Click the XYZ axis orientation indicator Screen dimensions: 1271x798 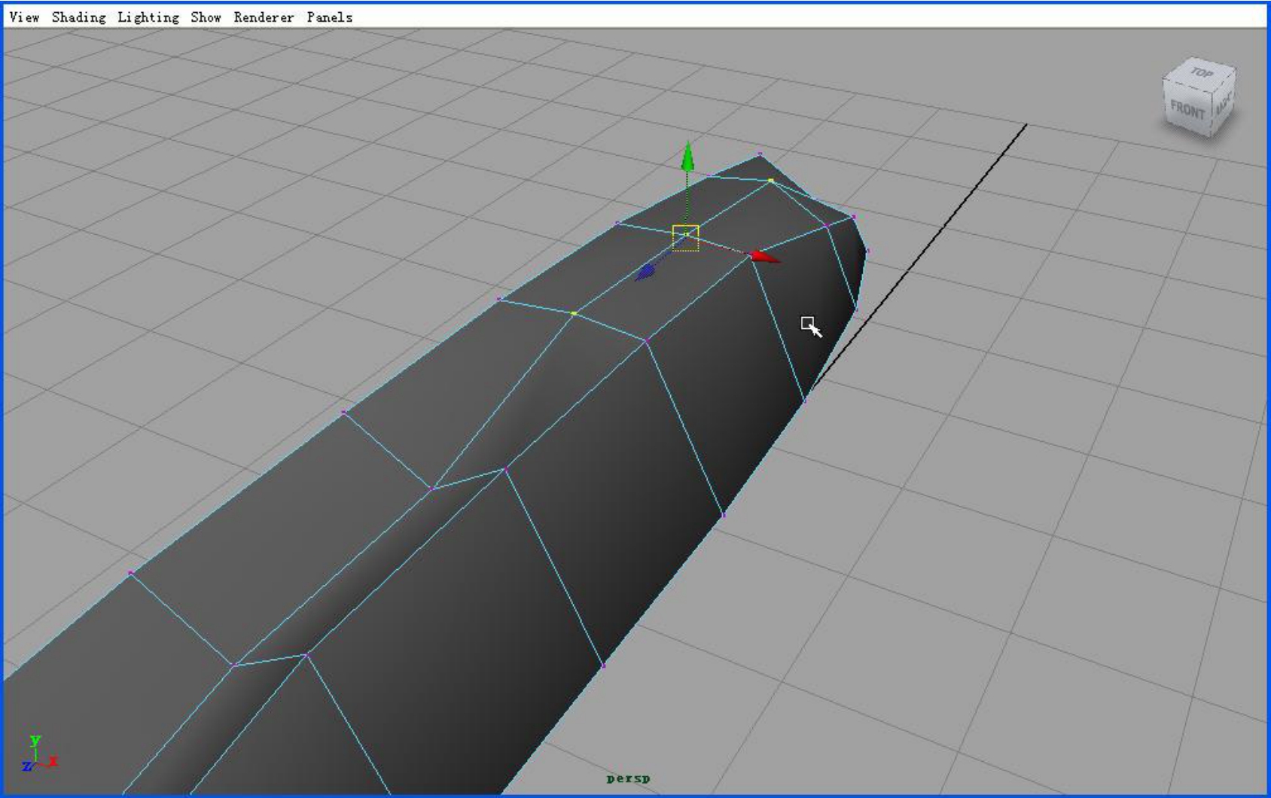(x=39, y=754)
